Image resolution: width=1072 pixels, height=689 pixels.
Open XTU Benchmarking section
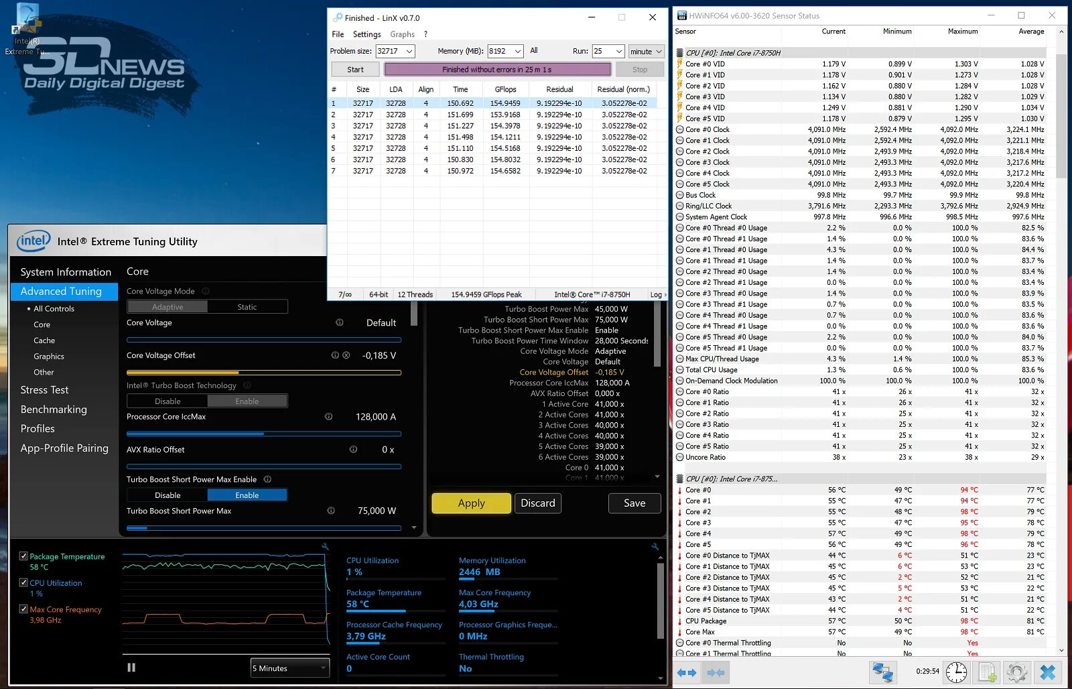(x=54, y=410)
